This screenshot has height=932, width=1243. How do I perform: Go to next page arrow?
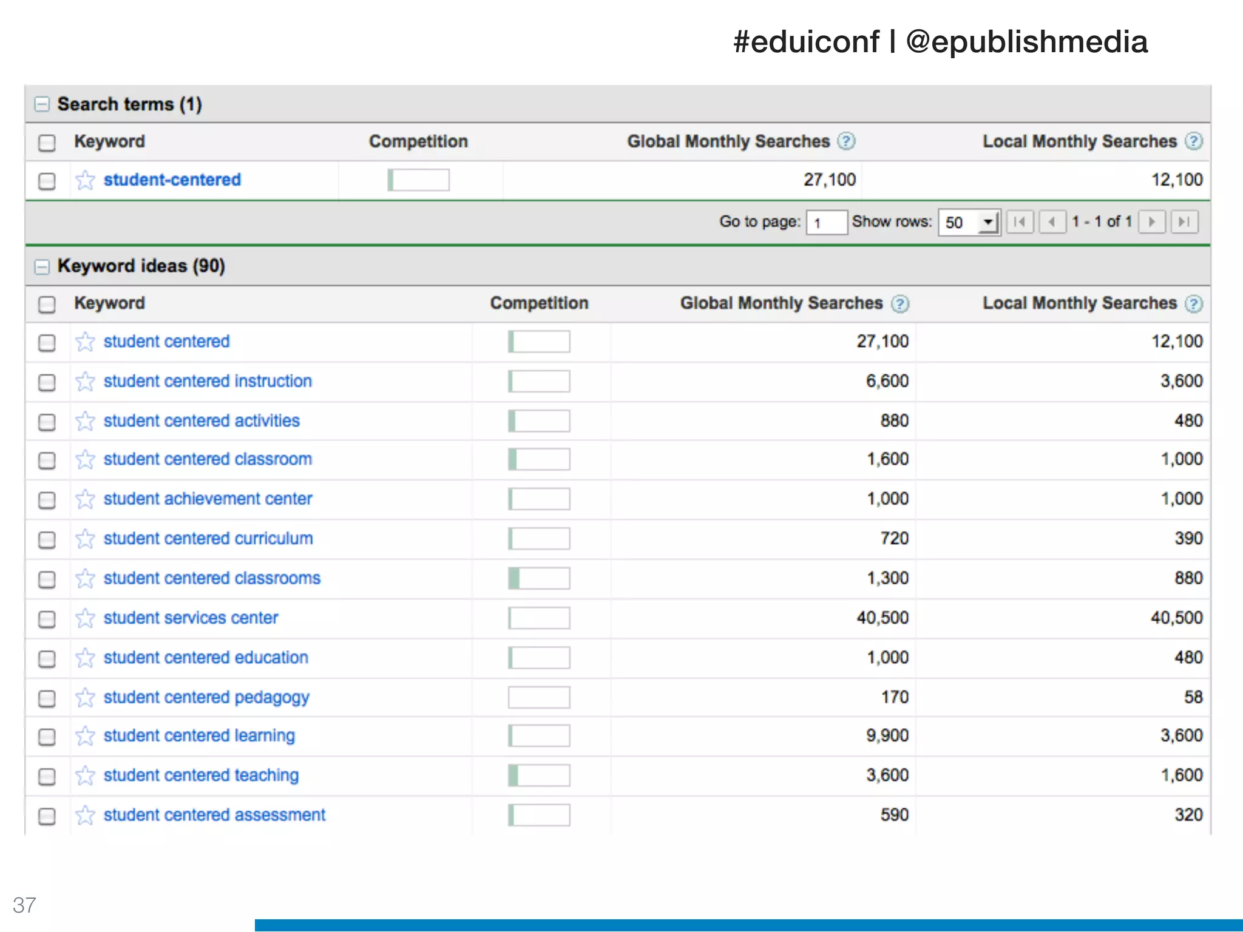[x=1151, y=222]
